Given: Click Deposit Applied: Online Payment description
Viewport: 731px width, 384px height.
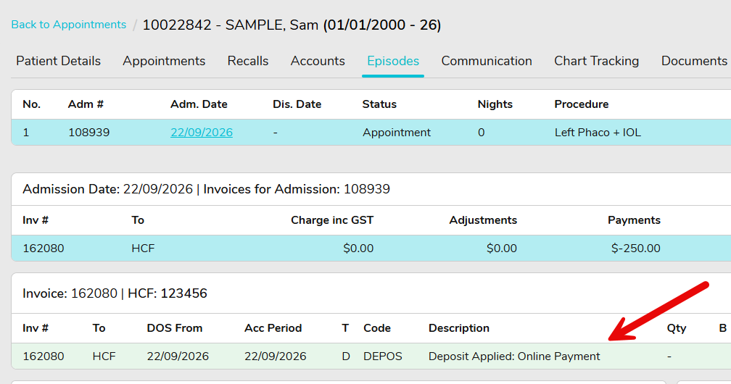Looking at the screenshot, I should tap(514, 356).
